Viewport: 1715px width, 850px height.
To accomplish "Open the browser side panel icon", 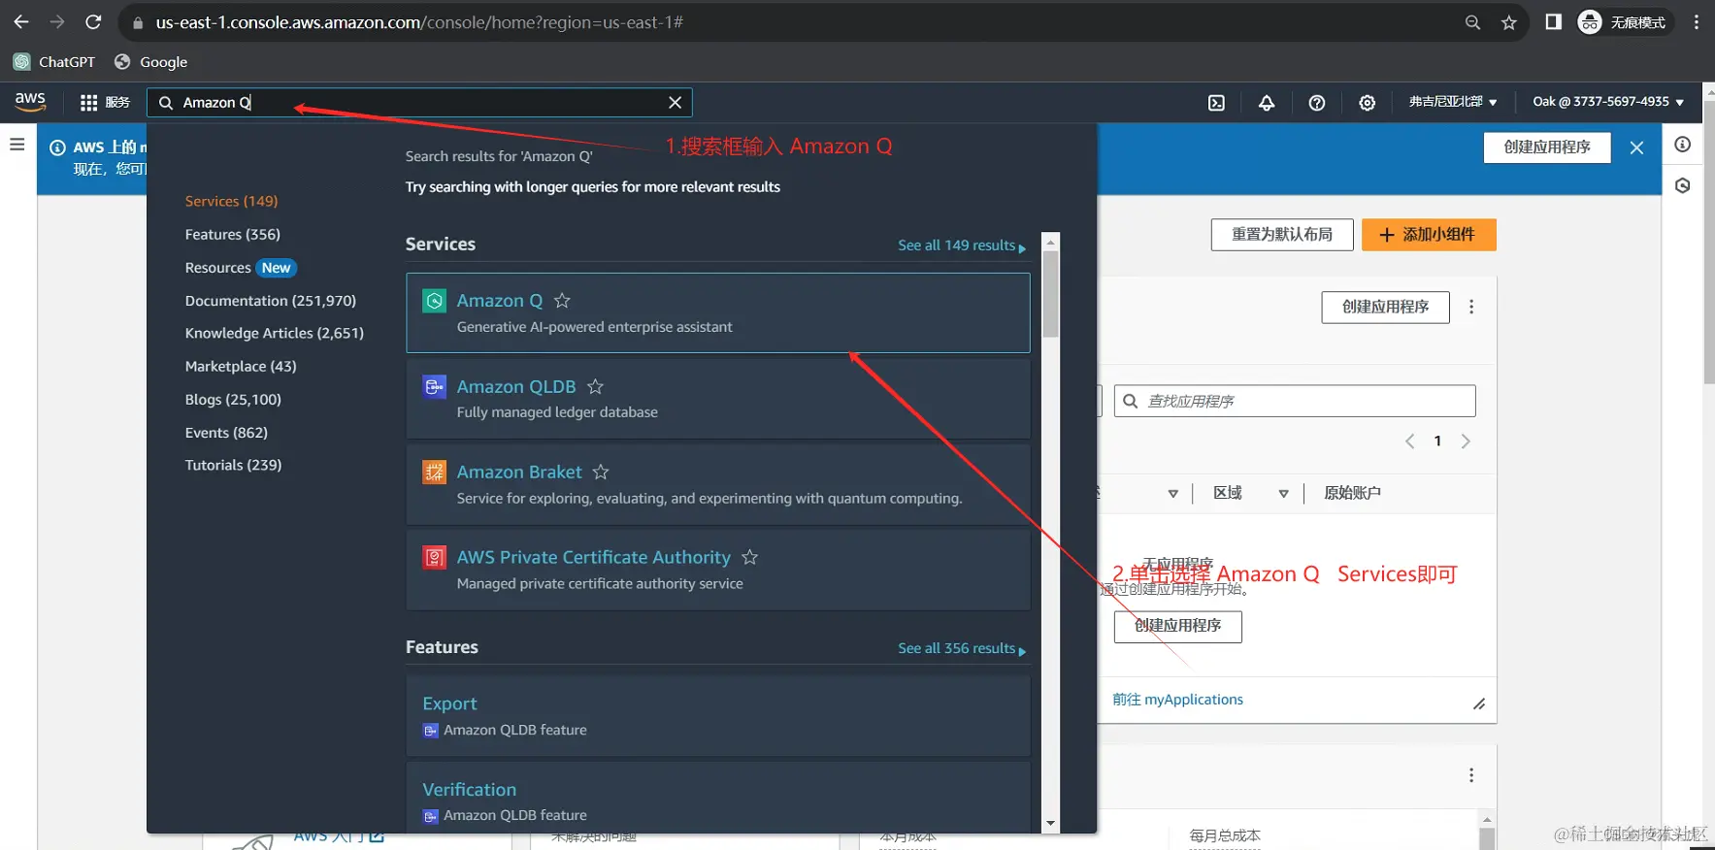I will [1553, 22].
